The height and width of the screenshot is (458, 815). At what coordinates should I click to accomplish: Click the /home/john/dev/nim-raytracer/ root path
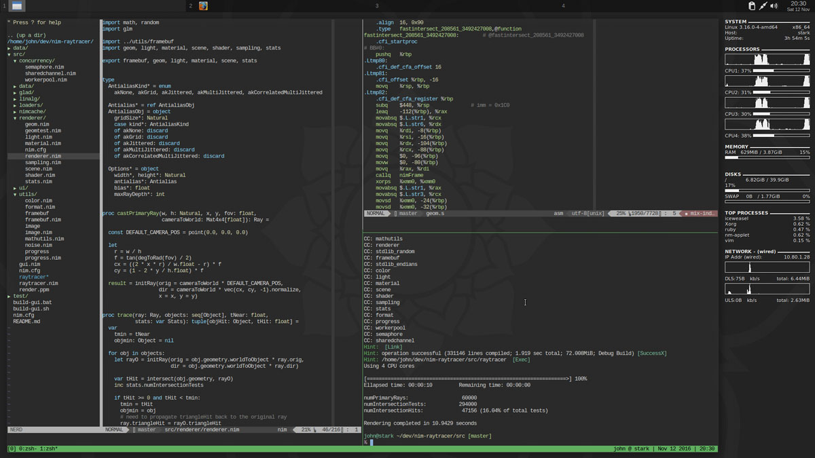[50, 42]
